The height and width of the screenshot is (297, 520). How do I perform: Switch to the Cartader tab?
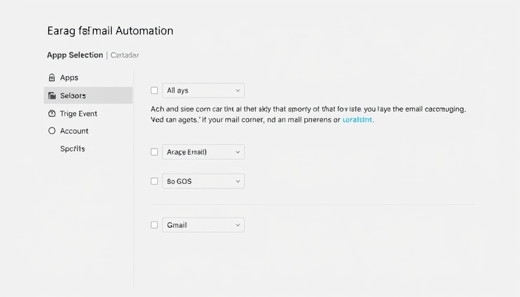[x=124, y=55]
